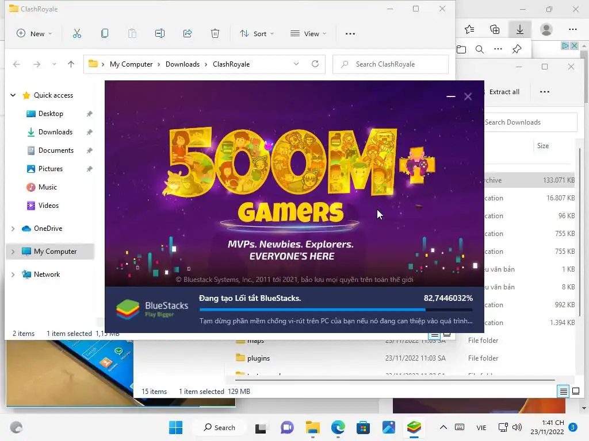Open Documents in Quick access
The image size is (589, 441).
[56, 150]
